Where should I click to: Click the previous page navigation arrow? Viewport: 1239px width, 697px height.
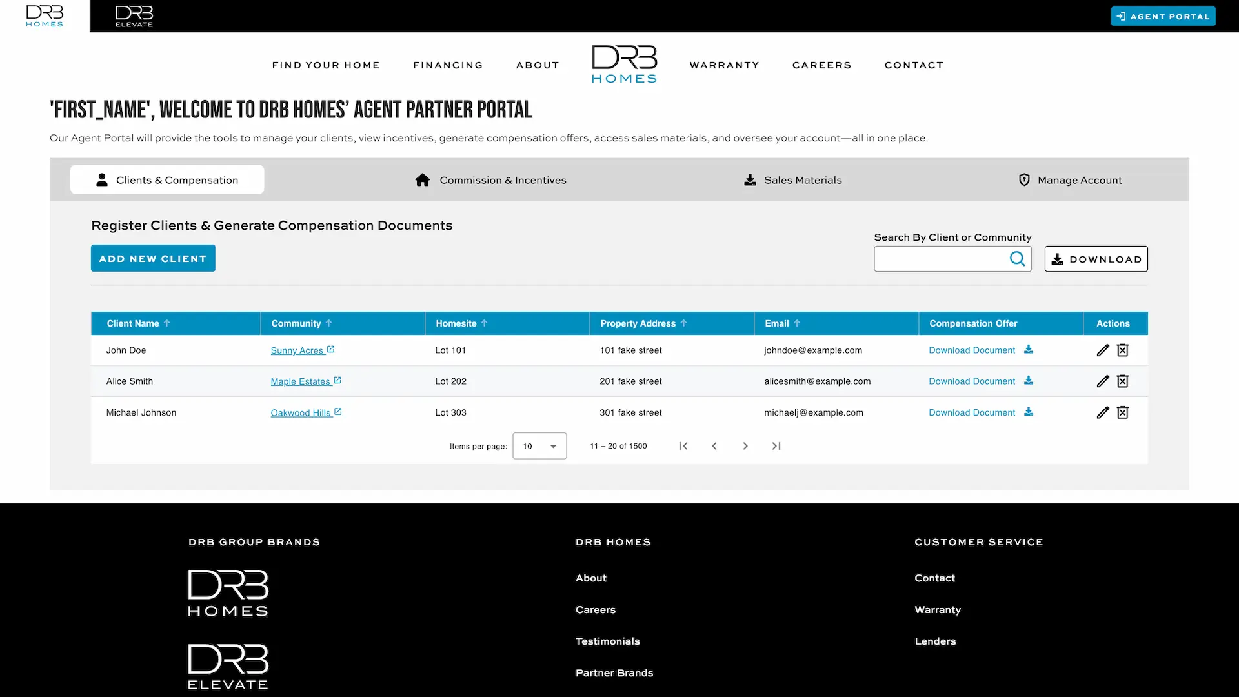pyautogui.click(x=715, y=446)
